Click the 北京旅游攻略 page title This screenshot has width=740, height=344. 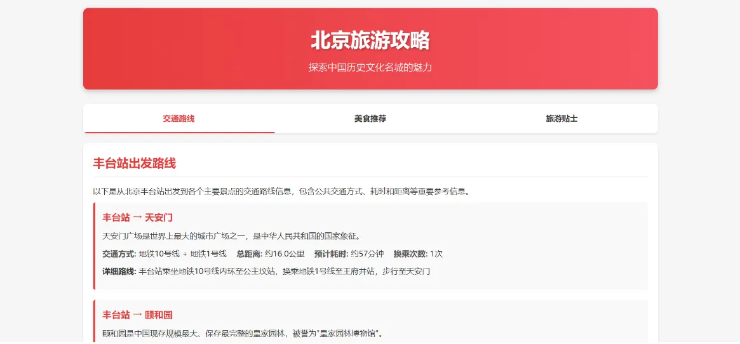370,41
